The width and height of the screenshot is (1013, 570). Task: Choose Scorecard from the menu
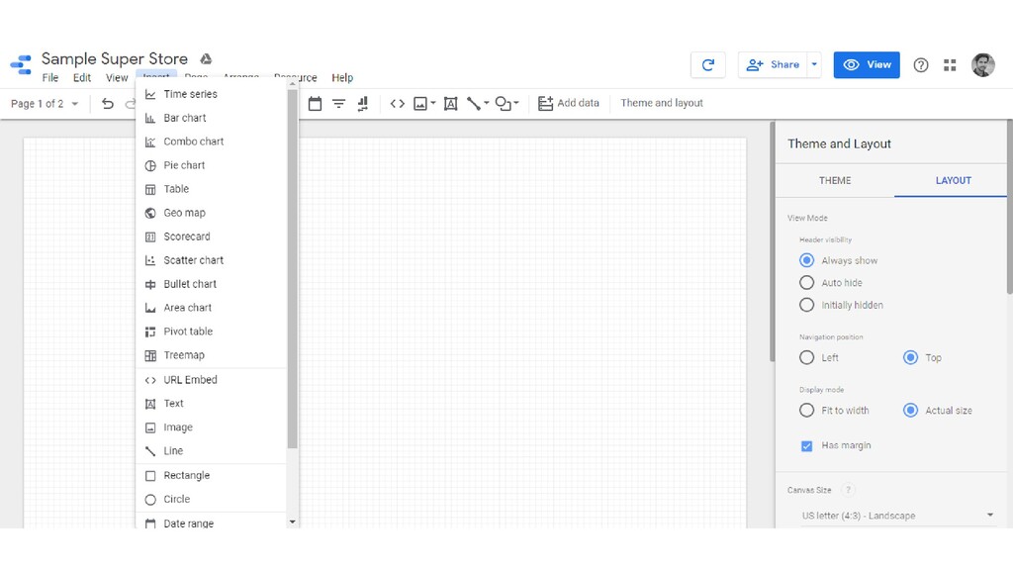click(x=212, y=237)
